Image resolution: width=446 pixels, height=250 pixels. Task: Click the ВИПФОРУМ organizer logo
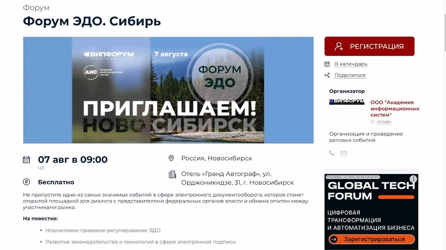pos(347,102)
